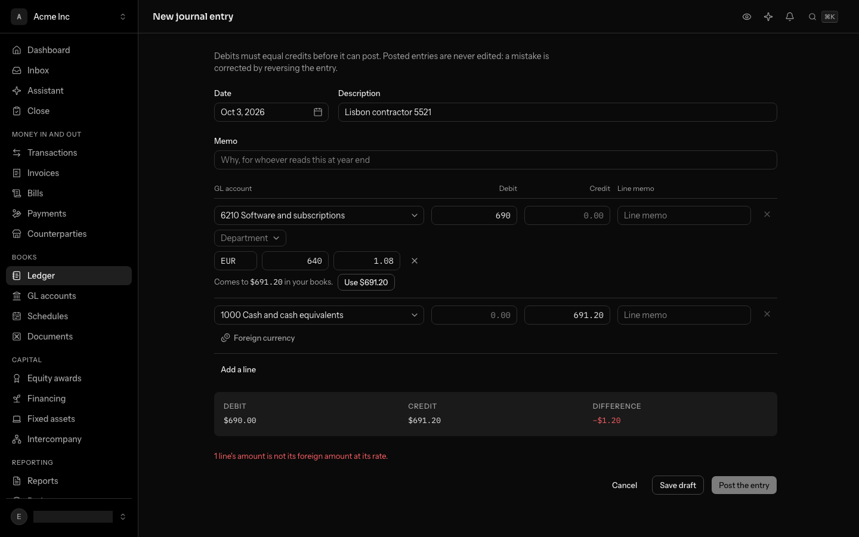Open notifications bell
This screenshot has height=537, width=859.
tap(790, 17)
